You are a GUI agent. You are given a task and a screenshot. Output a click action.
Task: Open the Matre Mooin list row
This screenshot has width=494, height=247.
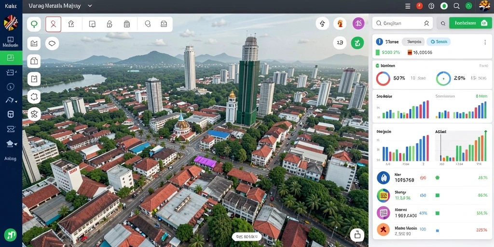[x=432, y=230]
